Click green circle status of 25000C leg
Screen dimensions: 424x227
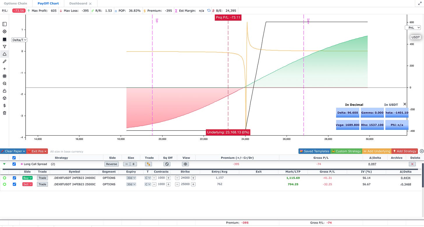point(4,184)
